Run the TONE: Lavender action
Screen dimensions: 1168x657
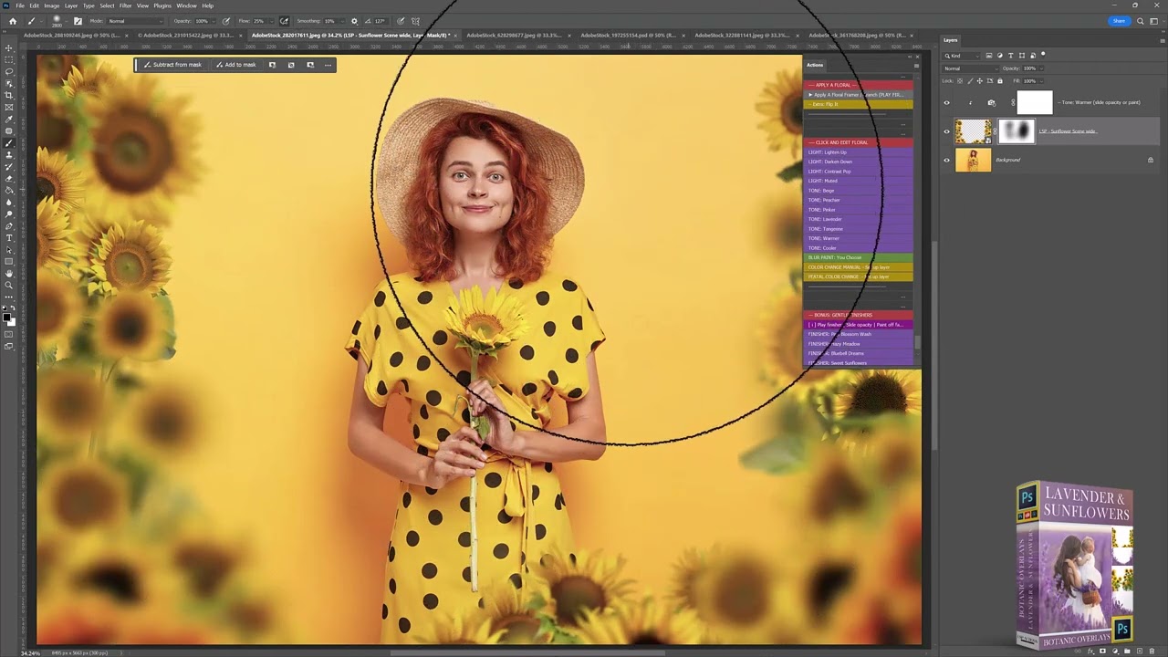point(859,219)
